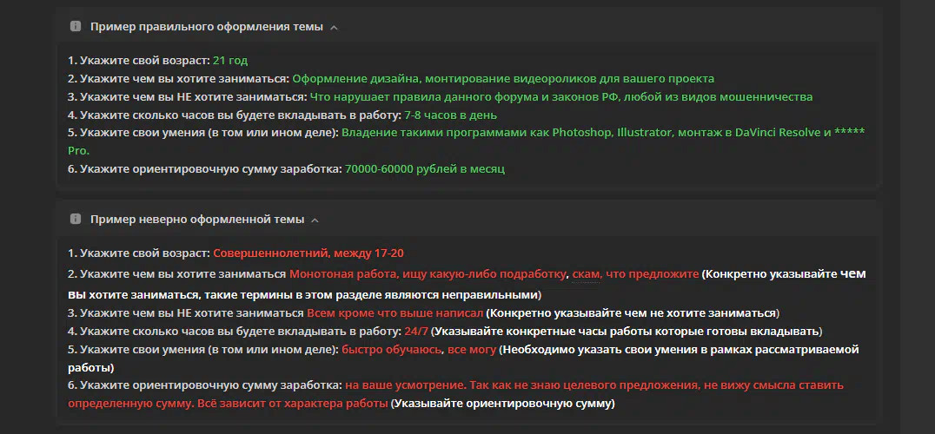Click green text "7-8 часов в день"
Screen dimensions: 935x434
[450, 115]
